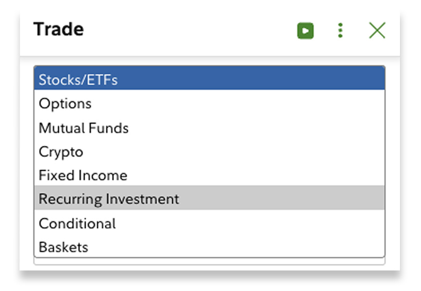Click the green video tutorial play icon
Screen dimensions: 421x291
[305, 31]
